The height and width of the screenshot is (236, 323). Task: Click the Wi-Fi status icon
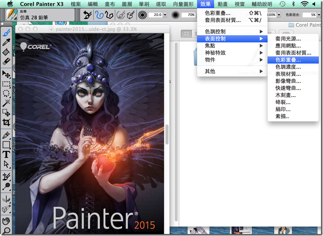point(304,4)
